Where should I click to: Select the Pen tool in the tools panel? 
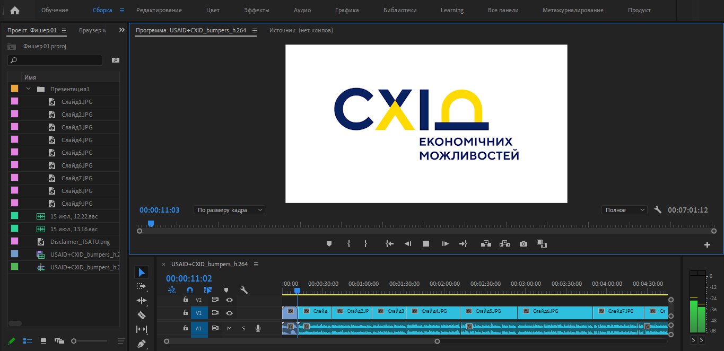point(141,344)
